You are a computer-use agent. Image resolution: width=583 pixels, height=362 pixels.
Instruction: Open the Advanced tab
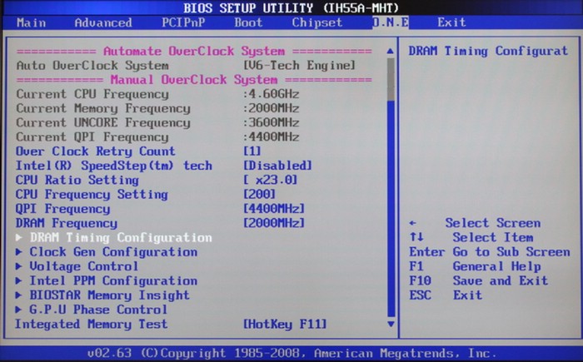[x=103, y=22]
